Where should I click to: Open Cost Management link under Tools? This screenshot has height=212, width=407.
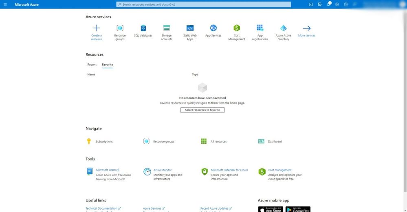click(280, 170)
